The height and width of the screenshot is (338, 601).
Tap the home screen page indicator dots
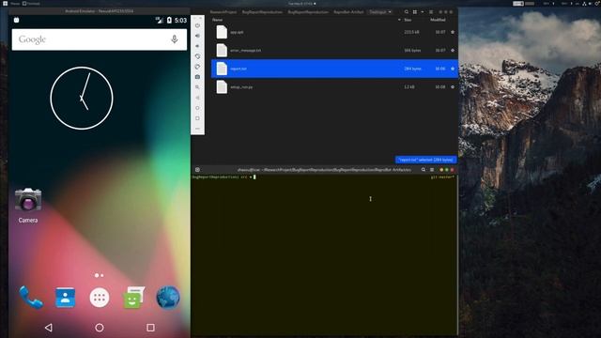click(100, 275)
